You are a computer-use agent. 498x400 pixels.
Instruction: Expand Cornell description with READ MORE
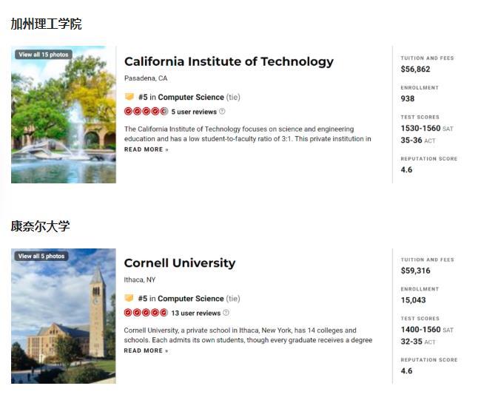coord(146,350)
